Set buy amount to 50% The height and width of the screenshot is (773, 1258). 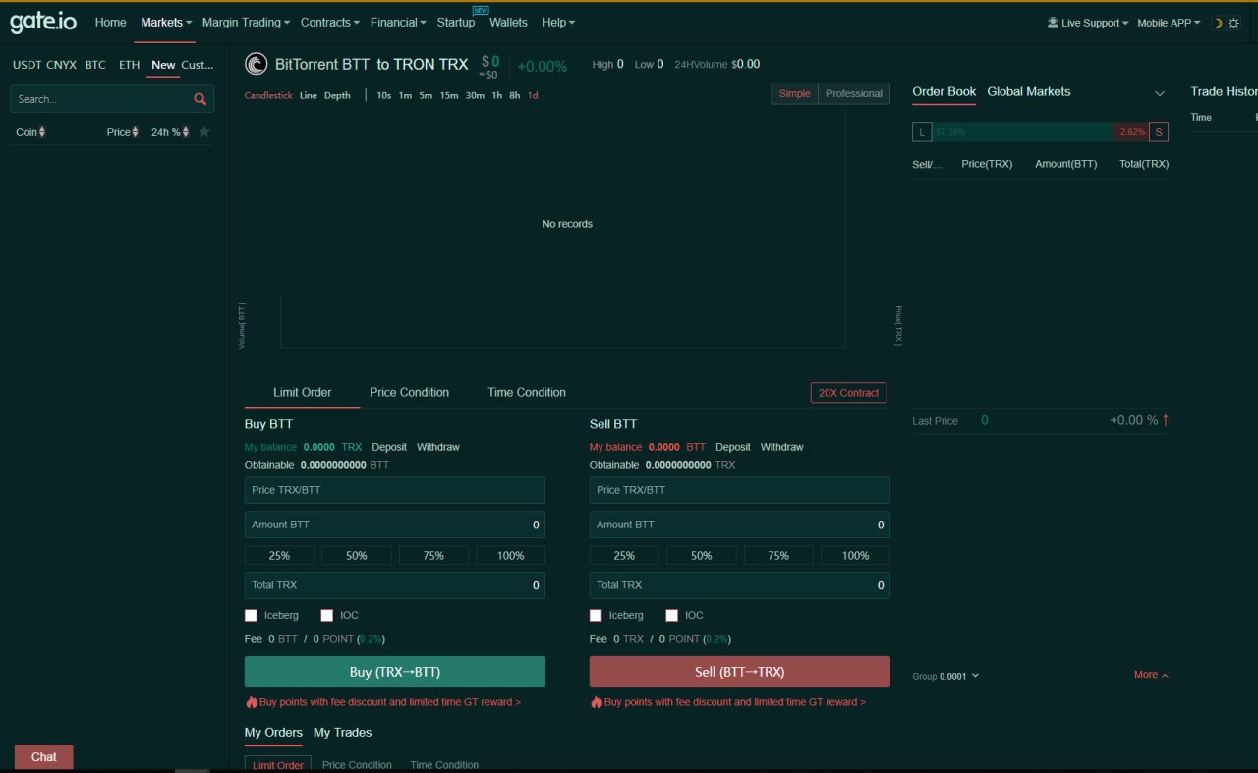[x=357, y=555]
